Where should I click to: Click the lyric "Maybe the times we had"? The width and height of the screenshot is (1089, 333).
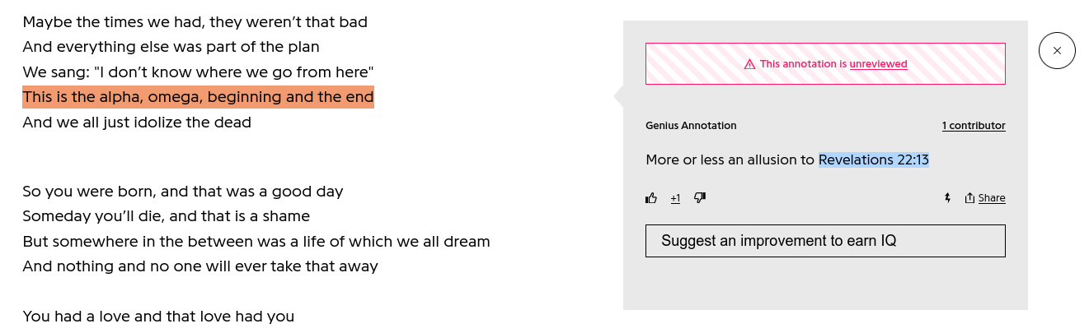pyautogui.click(x=195, y=22)
